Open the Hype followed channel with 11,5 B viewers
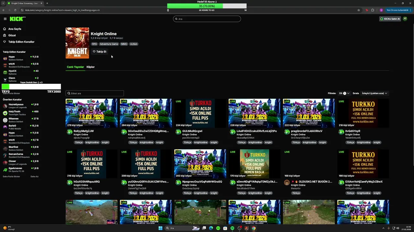Viewport: 414px width, 232px height. 21,58
